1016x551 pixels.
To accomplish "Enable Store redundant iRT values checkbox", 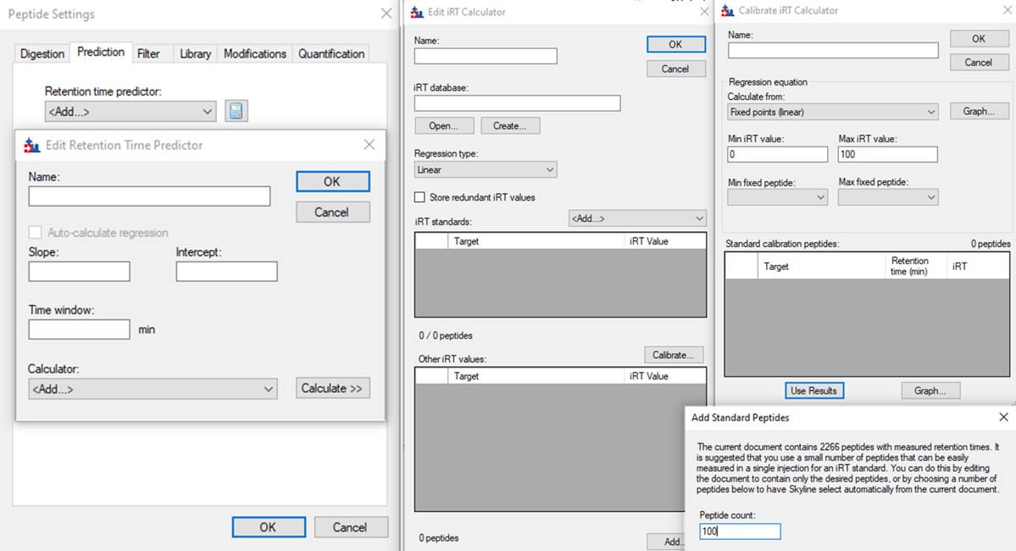I will pyautogui.click(x=420, y=197).
